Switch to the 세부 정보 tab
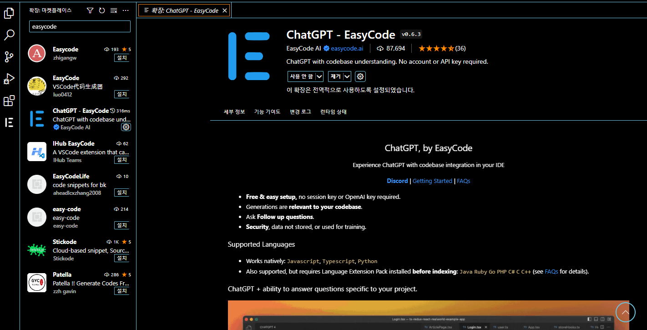This screenshot has width=647, height=330. 234,112
